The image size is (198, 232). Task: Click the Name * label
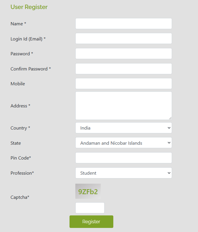pyautogui.click(x=18, y=24)
